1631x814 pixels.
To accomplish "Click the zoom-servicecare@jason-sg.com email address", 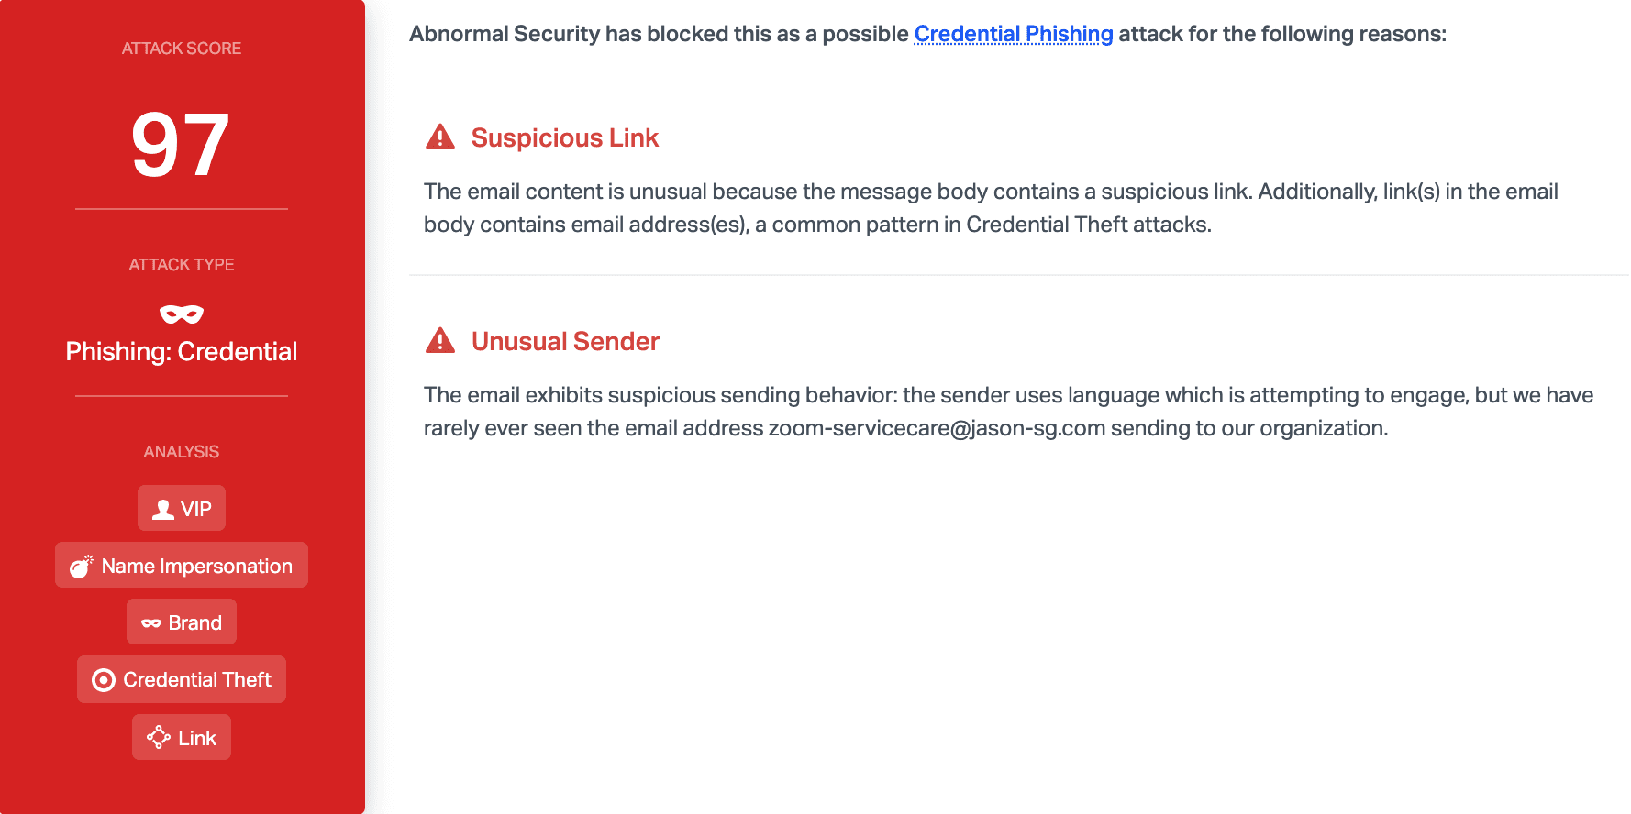I will point(937,428).
